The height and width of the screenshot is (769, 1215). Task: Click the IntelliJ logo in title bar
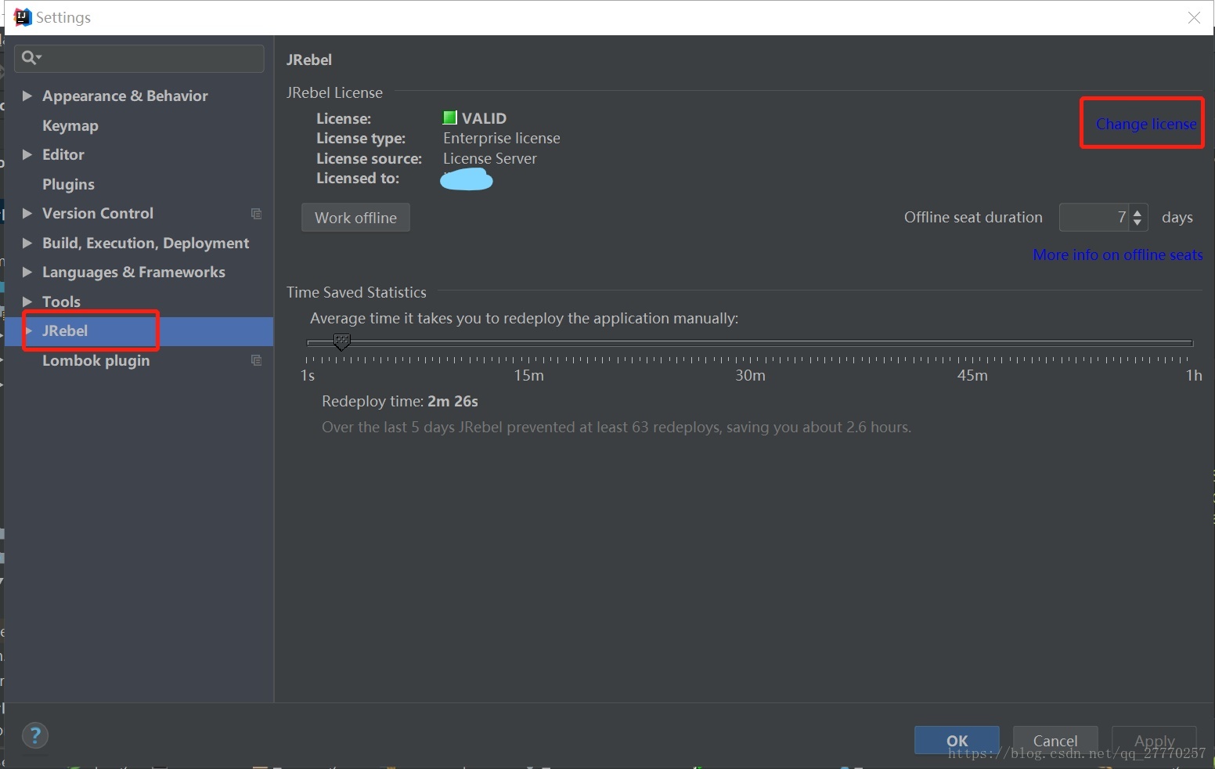(x=23, y=17)
